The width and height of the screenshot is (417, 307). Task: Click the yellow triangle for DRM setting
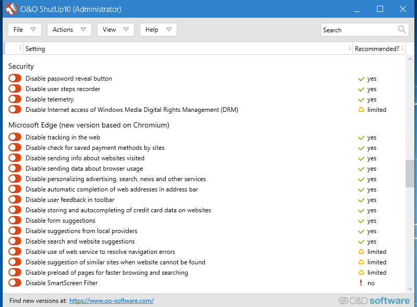[361, 110]
